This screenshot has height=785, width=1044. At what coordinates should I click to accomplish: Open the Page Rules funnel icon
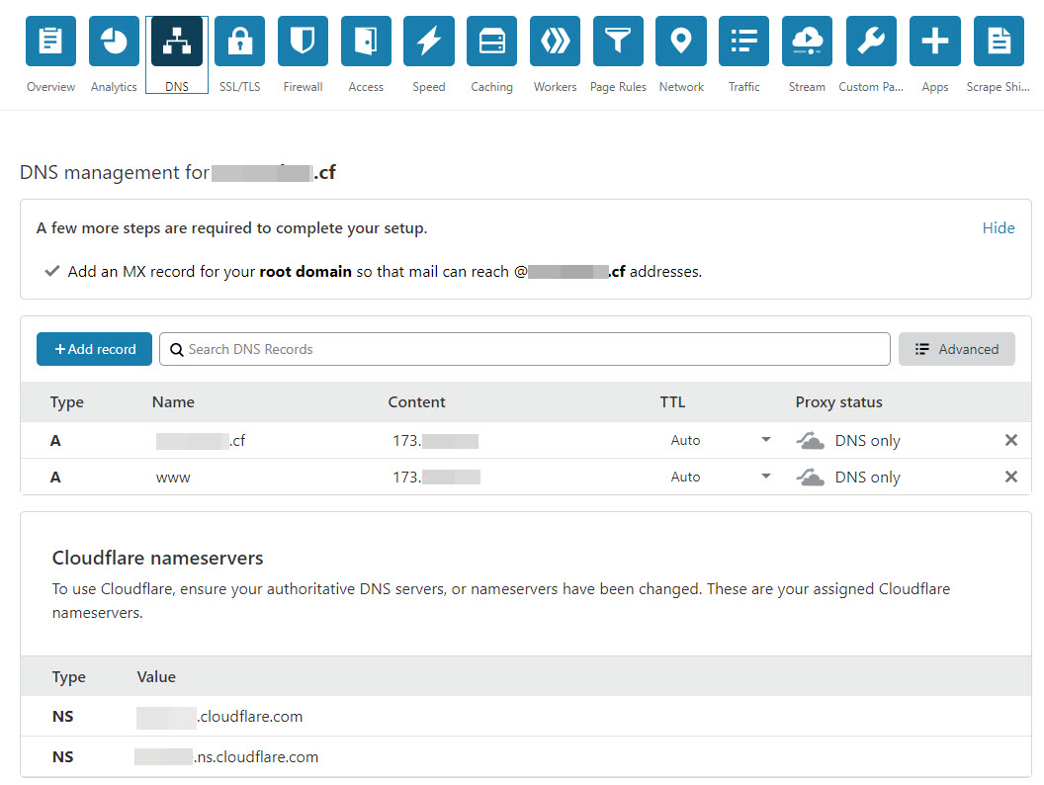618,42
